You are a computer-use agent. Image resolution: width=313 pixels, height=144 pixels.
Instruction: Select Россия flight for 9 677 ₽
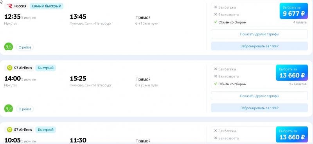tap(294, 11)
